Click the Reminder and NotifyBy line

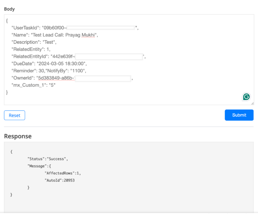click(x=49, y=71)
